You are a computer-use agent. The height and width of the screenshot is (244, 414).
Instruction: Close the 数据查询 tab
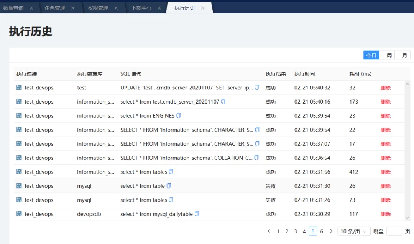[31, 8]
